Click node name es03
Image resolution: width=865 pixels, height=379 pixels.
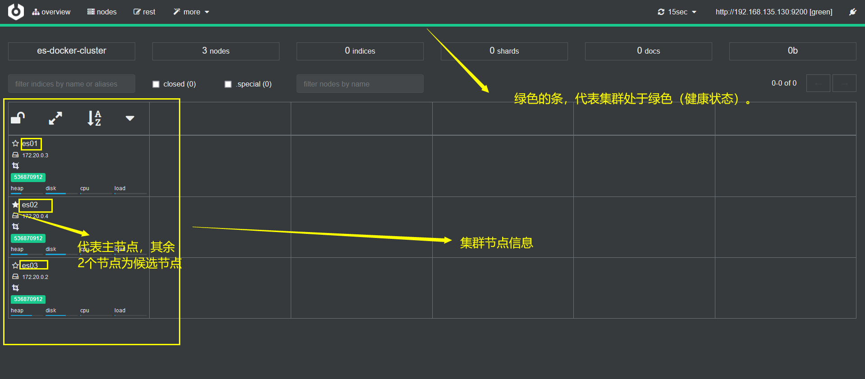point(30,266)
